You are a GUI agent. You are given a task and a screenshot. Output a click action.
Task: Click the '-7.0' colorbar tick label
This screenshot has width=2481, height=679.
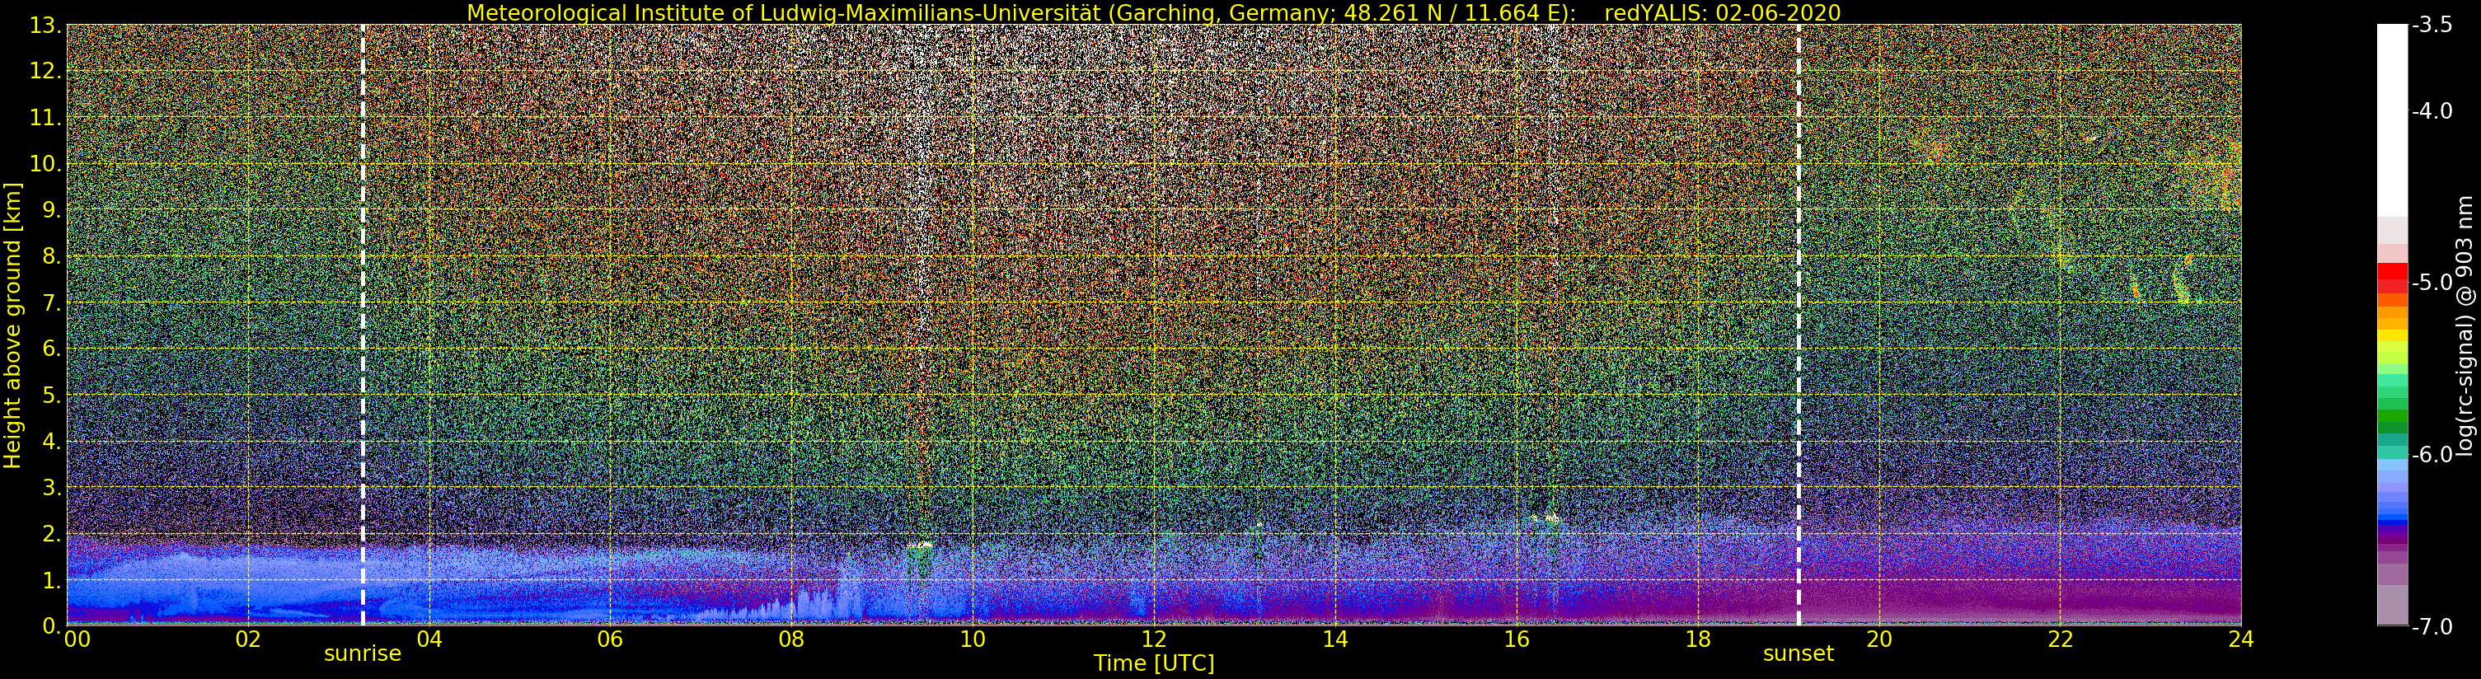(2432, 626)
